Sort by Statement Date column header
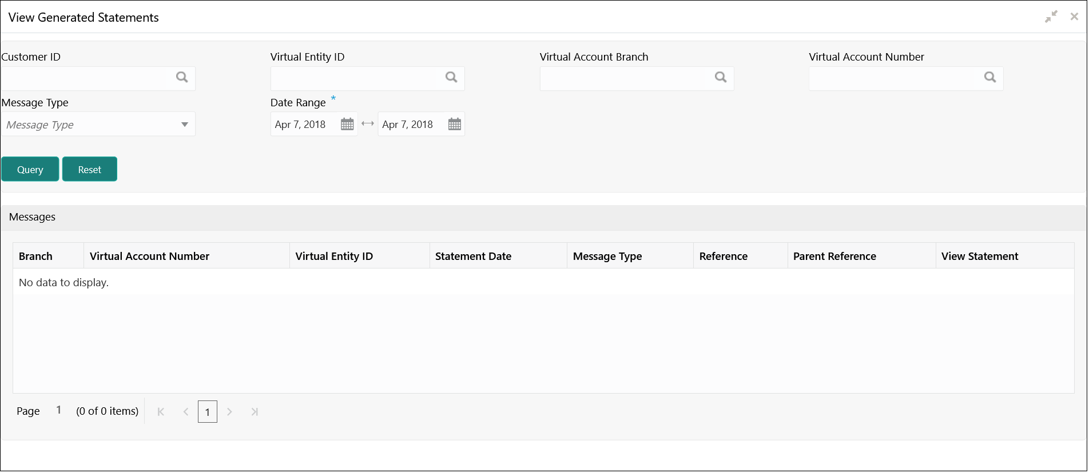Screen dimensions: 1089x473 473,256
